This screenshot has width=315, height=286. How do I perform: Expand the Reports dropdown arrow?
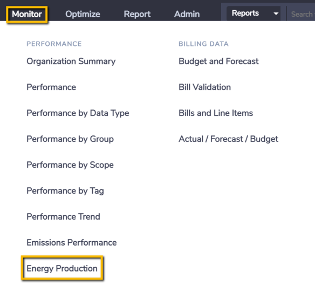click(x=276, y=13)
